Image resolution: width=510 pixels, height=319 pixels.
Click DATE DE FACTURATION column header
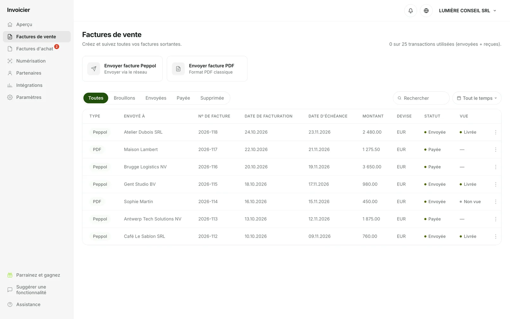268,116
